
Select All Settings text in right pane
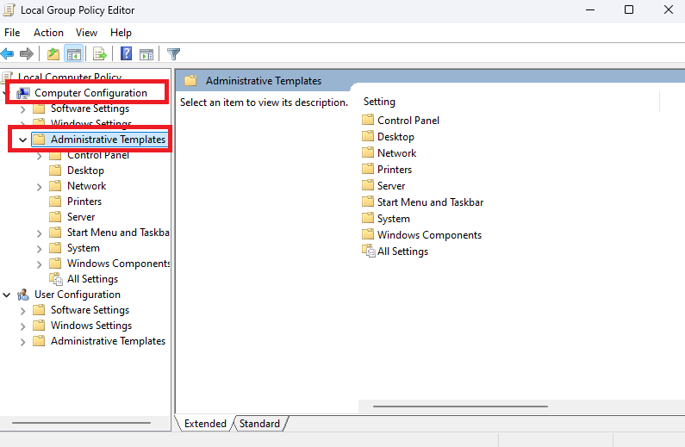[402, 251]
